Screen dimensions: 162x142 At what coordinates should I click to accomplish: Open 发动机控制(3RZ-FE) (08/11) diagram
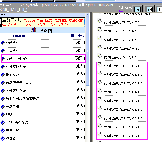click(123, 127)
